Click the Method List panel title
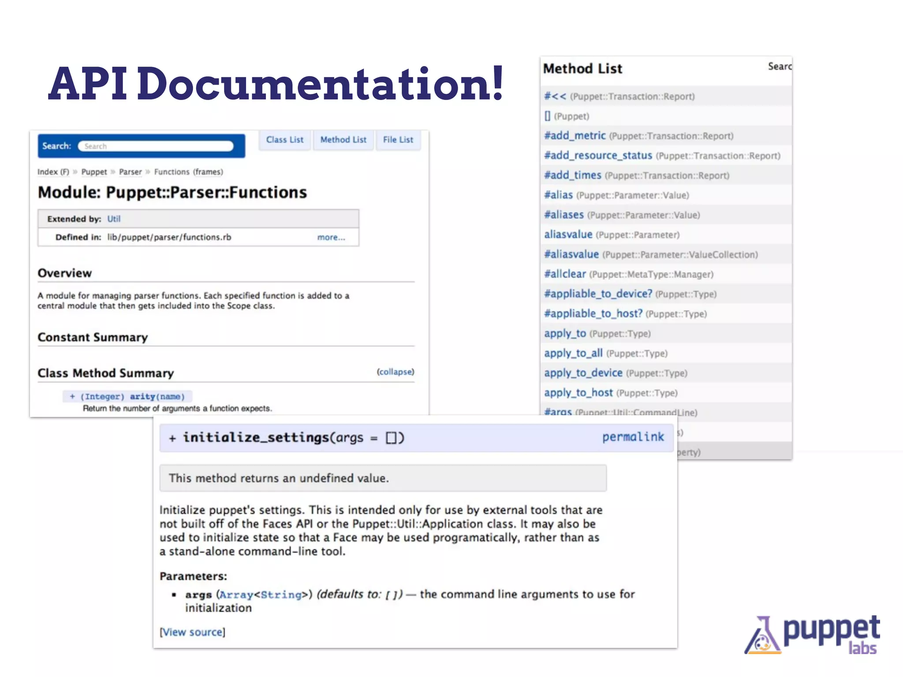The image size is (903, 677). [582, 69]
